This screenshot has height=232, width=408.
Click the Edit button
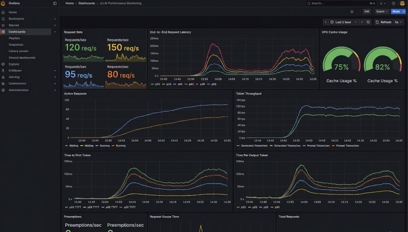(366, 11)
